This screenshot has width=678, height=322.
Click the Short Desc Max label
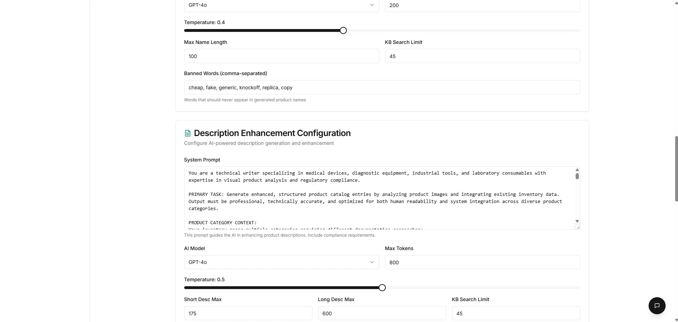pyautogui.click(x=203, y=299)
